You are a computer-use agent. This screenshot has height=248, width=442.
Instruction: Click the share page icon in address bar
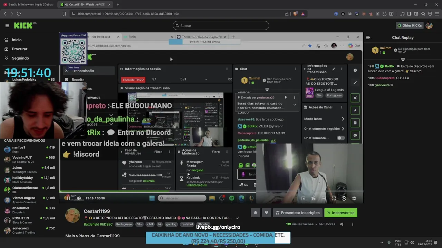tap(287, 14)
